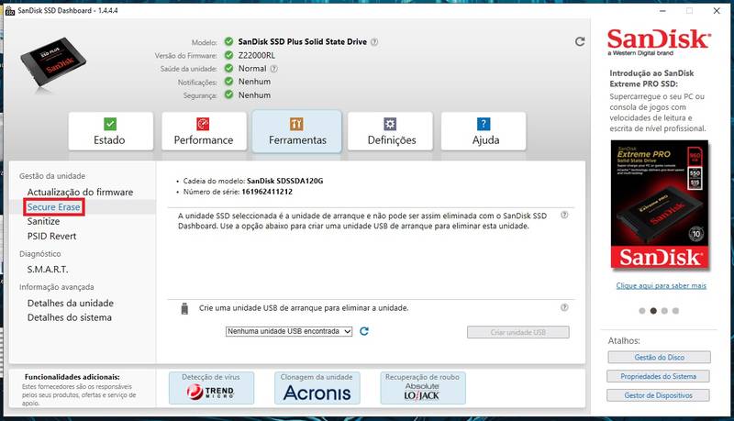The image size is (734, 421).
Task: Click the help icon beside Normal health status
Action: click(x=274, y=68)
